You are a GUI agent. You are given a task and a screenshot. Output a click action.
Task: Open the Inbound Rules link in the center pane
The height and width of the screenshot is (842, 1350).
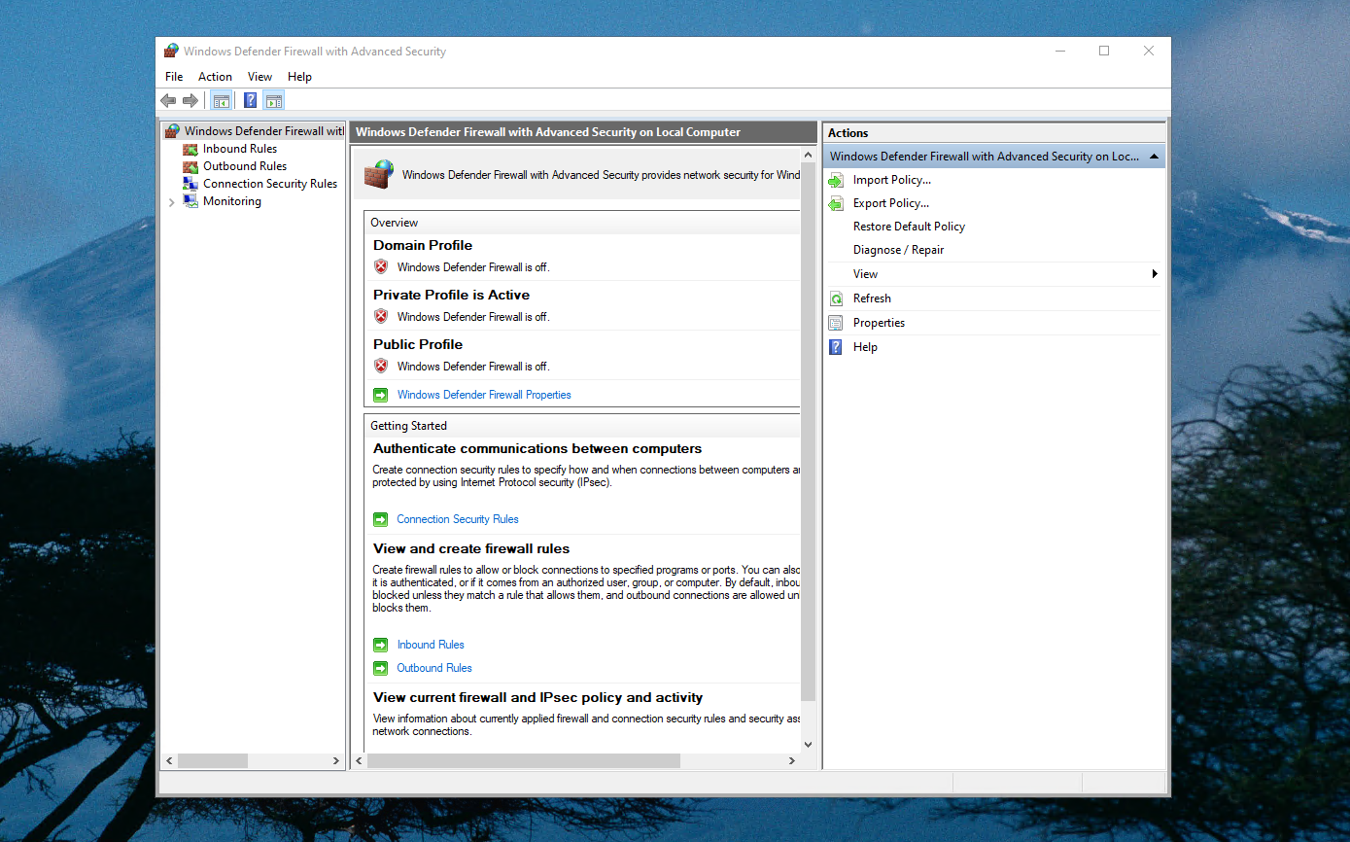431,645
